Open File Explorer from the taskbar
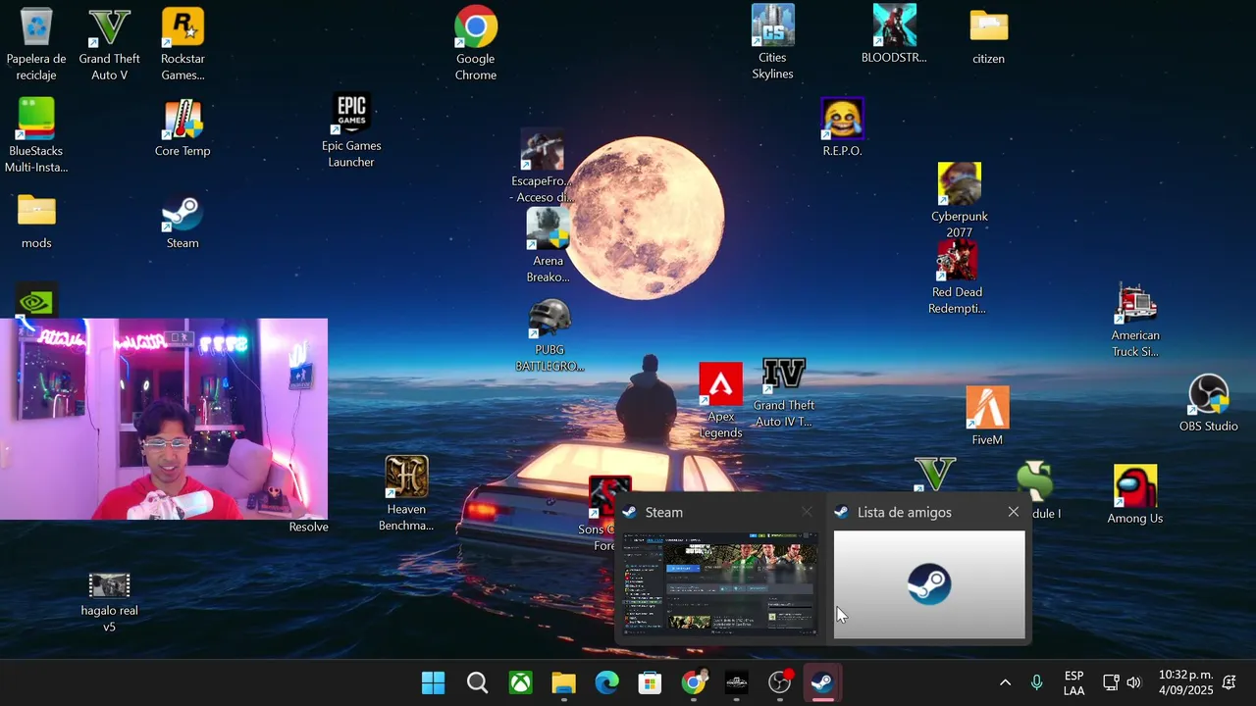The width and height of the screenshot is (1256, 706). pyautogui.click(x=563, y=682)
